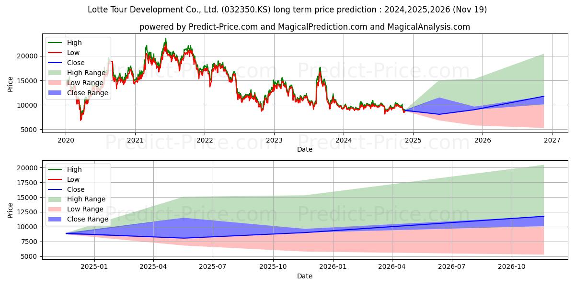Click the 2026-10 date tick label
Viewport: 575px width, 287px height.
512,267
